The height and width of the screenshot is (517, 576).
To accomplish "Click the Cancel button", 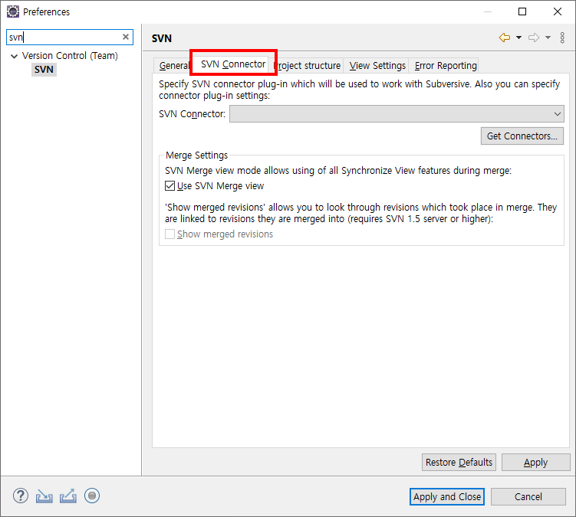I will tap(528, 497).
